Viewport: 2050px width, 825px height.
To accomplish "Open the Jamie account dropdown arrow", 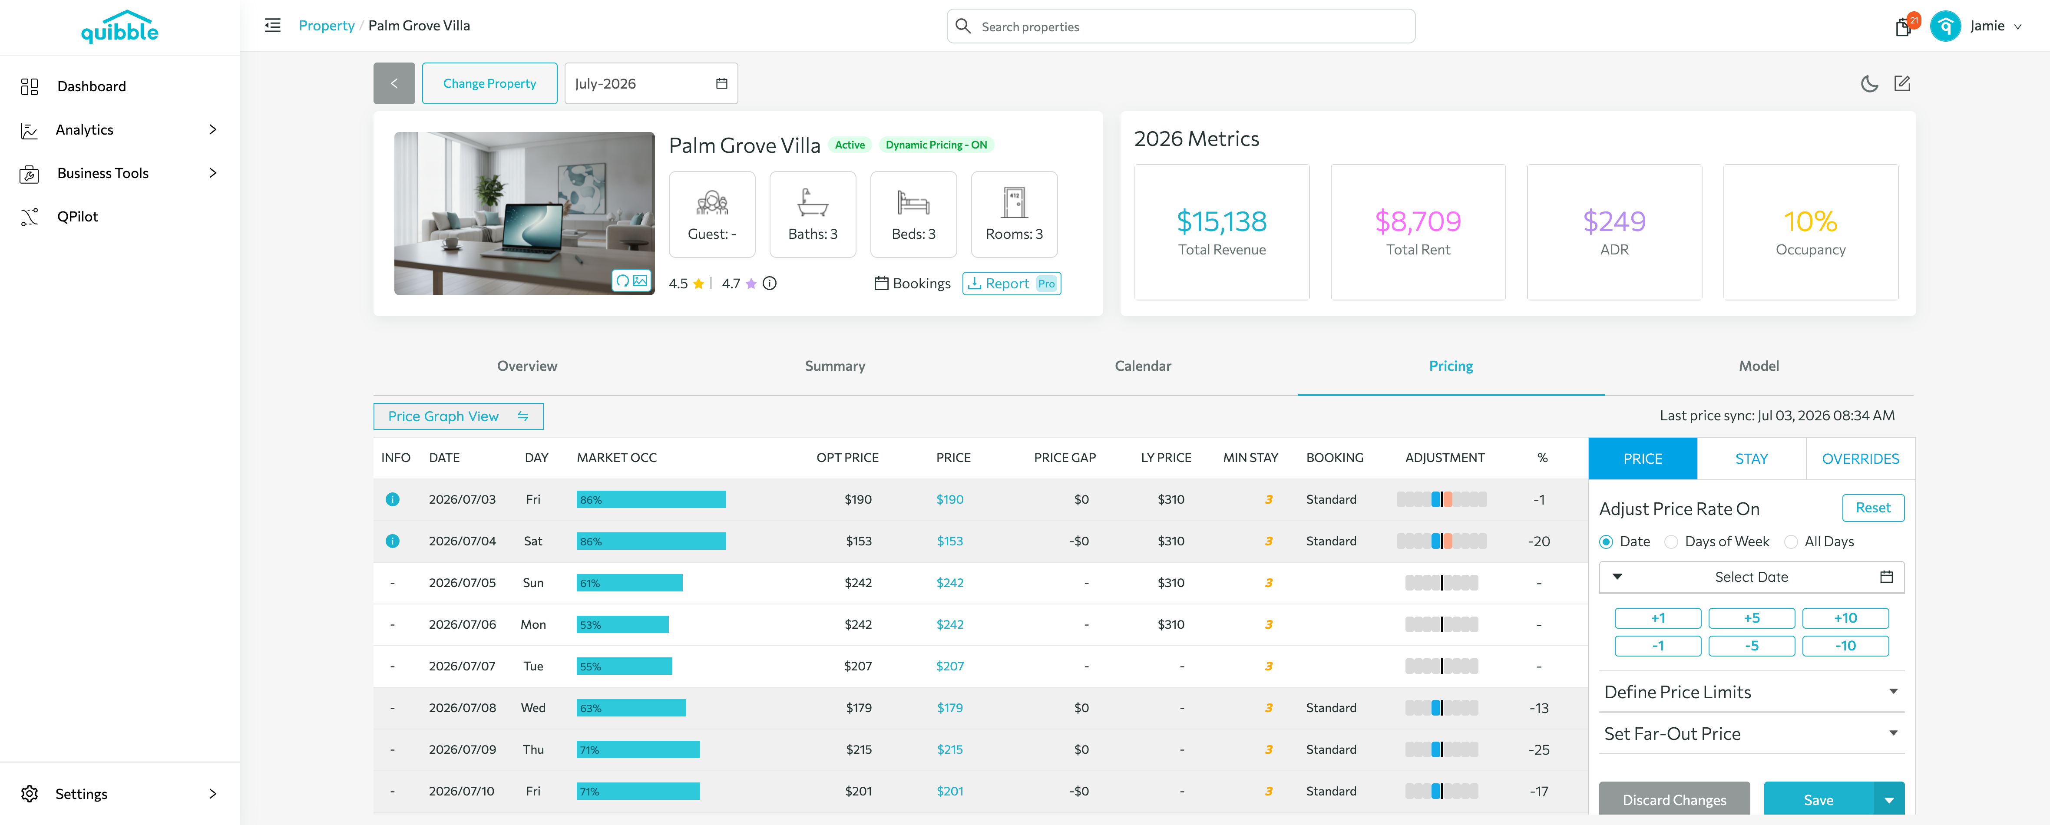I will pyautogui.click(x=2017, y=27).
